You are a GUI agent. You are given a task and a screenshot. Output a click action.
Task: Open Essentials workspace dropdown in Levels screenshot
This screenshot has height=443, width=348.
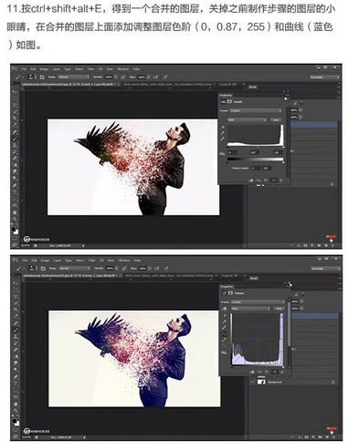[x=324, y=77]
